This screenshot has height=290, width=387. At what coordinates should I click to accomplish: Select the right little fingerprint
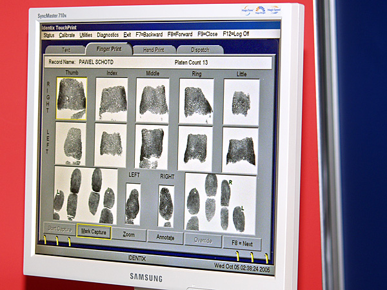coord(241,102)
